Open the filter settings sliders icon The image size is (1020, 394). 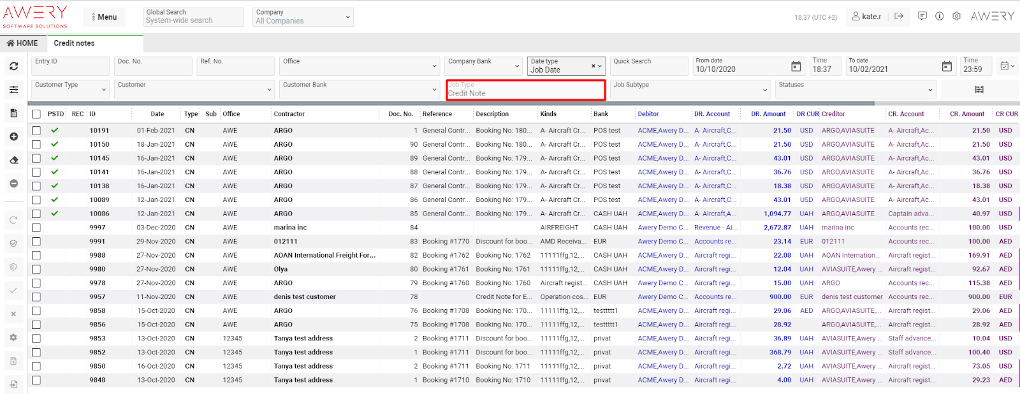pyautogui.click(x=13, y=90)
